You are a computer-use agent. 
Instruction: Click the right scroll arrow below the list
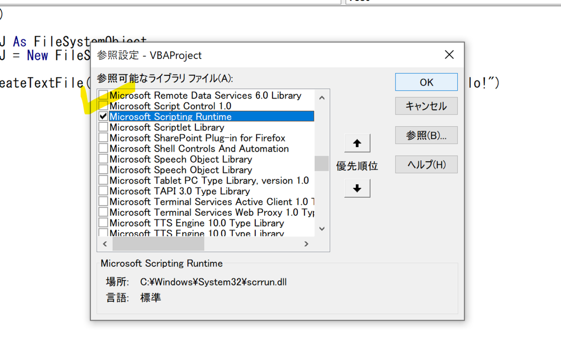pyautogui.click(x=306, y=243)
